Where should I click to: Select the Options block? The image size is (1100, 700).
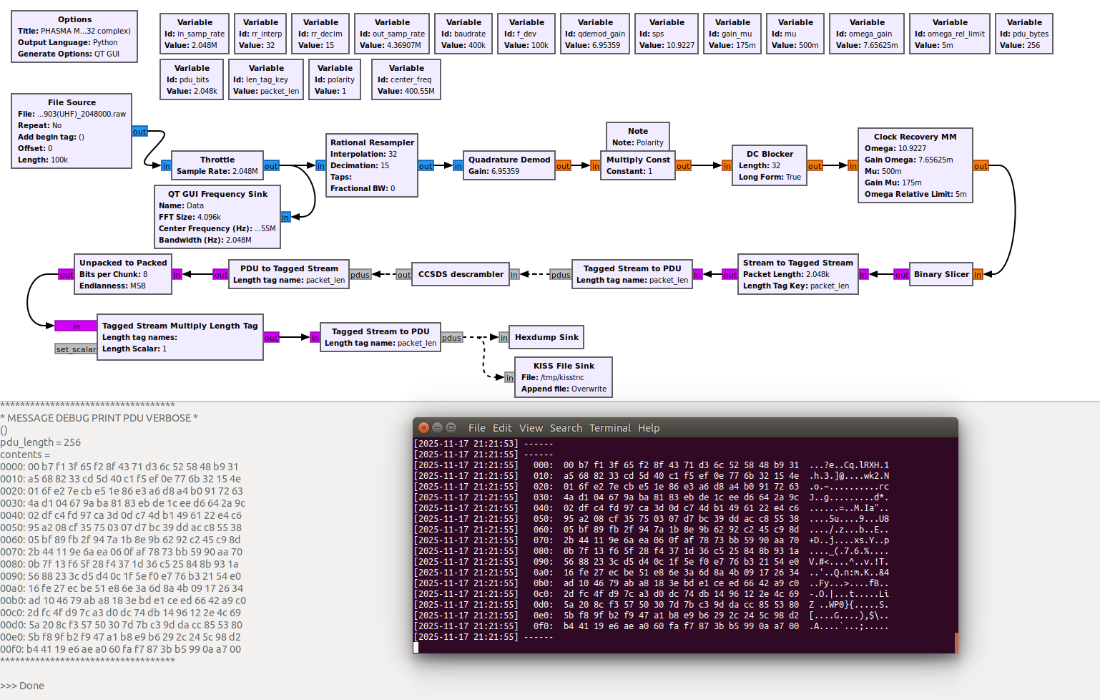click(74, 37)
